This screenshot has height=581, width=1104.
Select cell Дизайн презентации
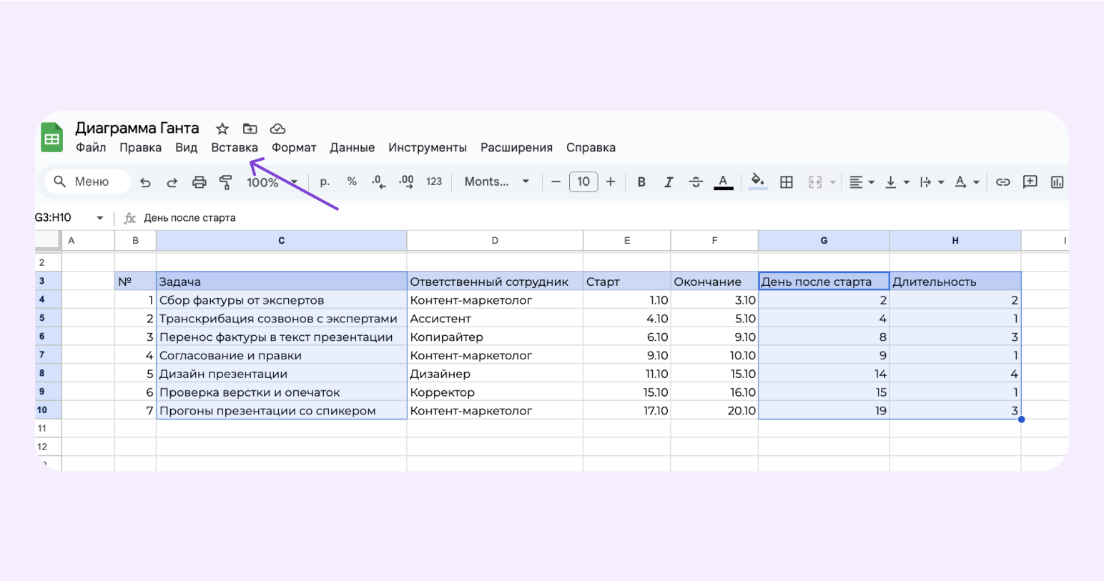click(281, 374)
